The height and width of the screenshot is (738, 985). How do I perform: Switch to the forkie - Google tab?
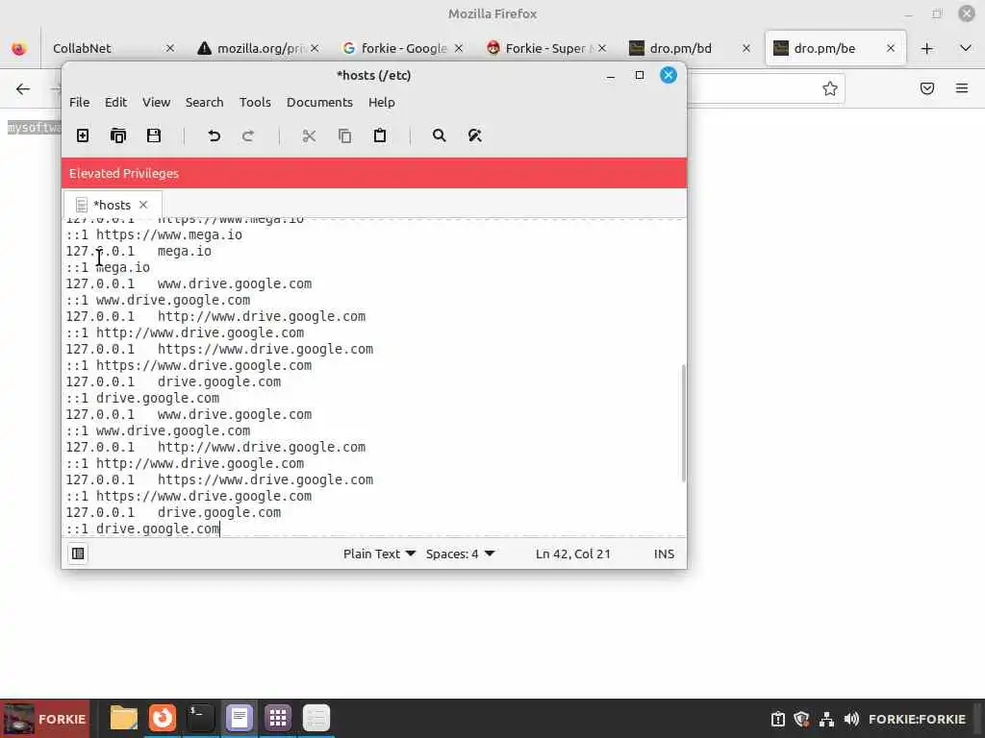[402, 48]
